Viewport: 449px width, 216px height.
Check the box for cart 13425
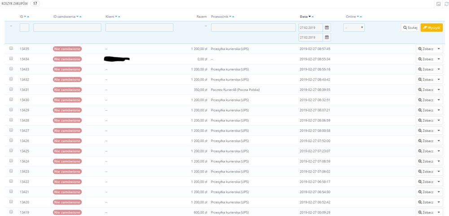click(x=11, y=150)
